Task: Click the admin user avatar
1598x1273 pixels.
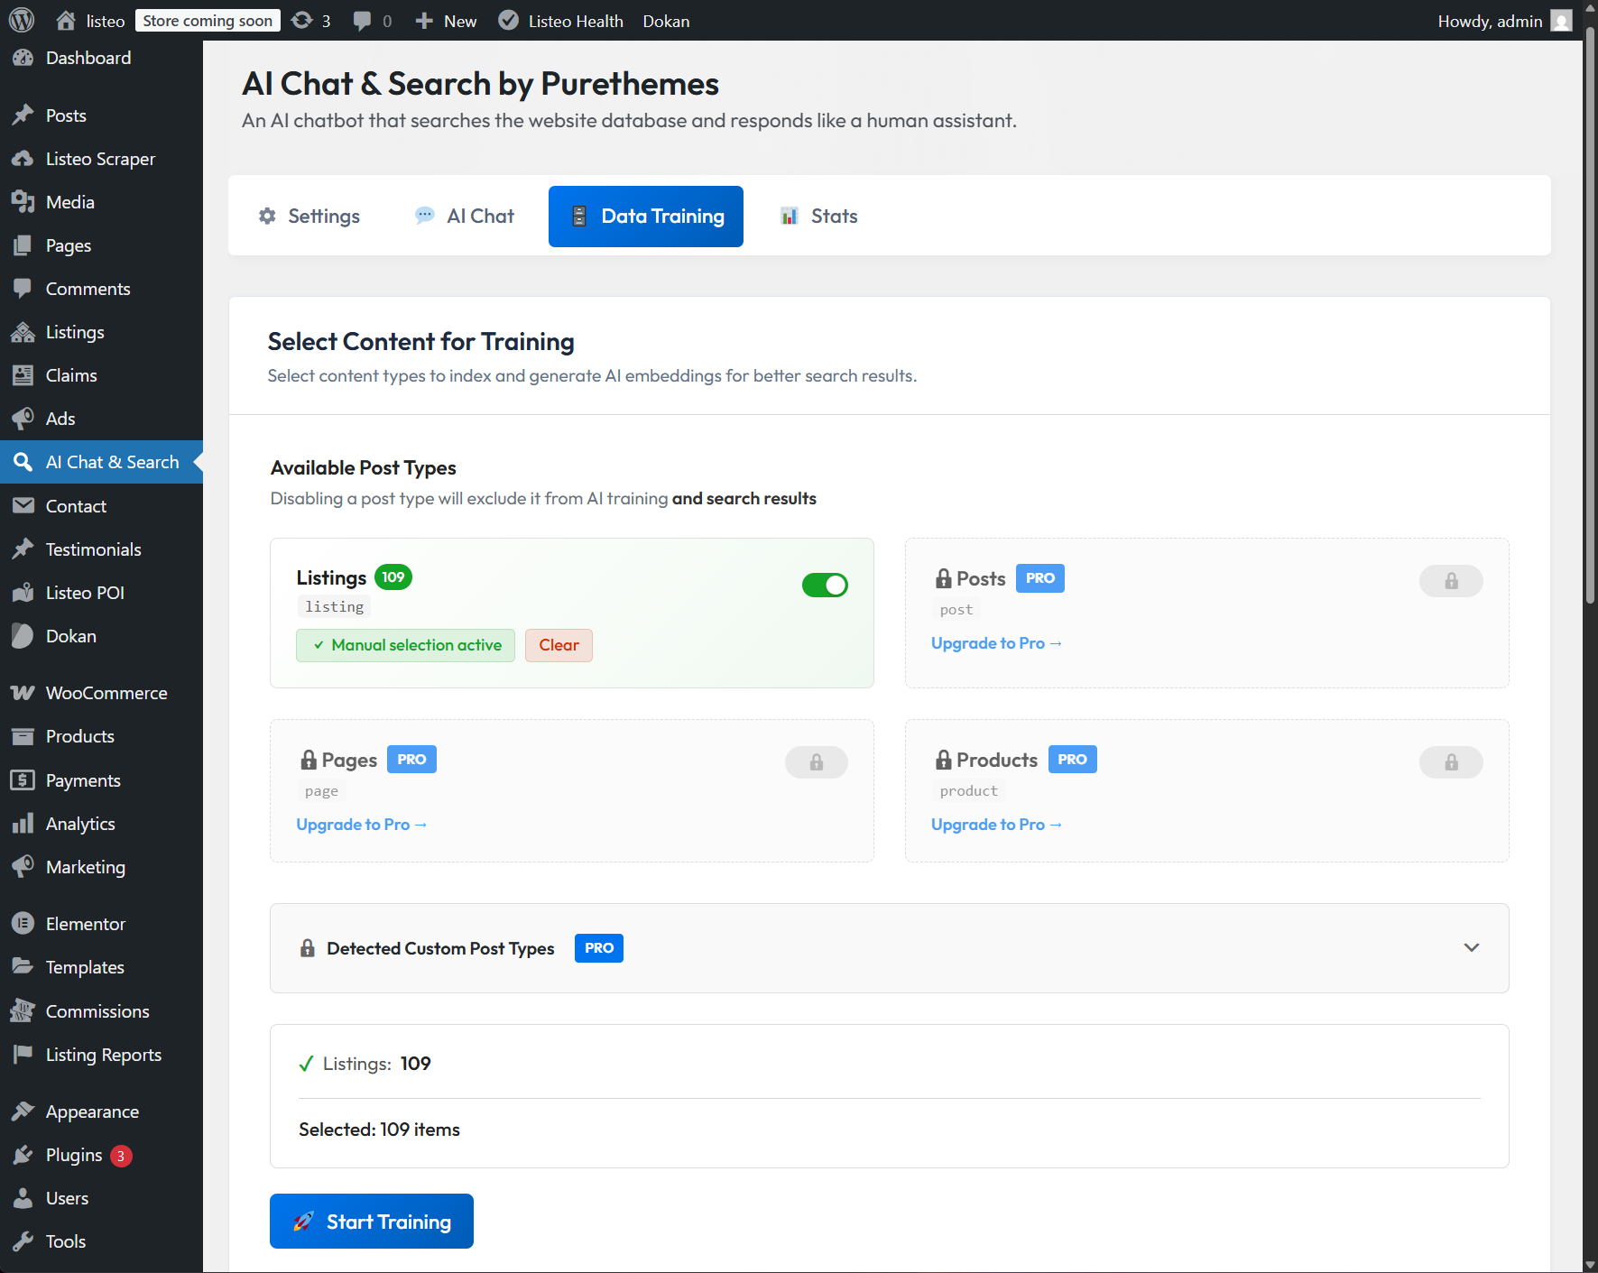Action: pyautogui.click(x=1561, y=21)
